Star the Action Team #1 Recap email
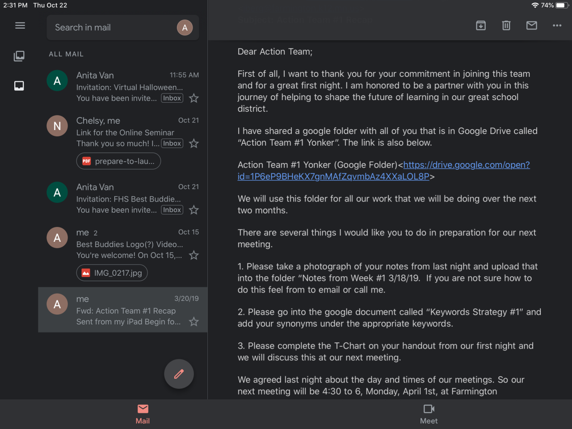Image resolution: width=572 pixels, height=429 pixels. coord(194,322)
